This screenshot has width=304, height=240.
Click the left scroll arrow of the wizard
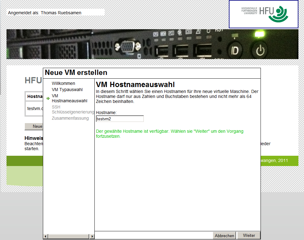(x=46, y=236)
